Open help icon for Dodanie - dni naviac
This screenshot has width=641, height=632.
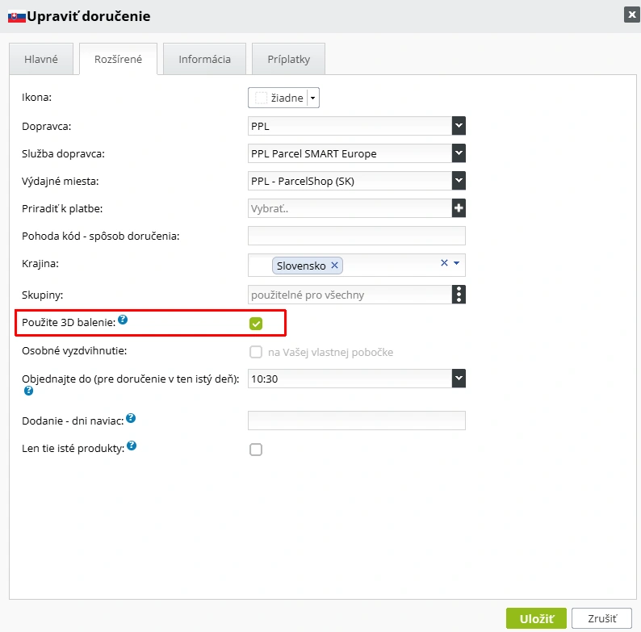(x=131, y=418)
